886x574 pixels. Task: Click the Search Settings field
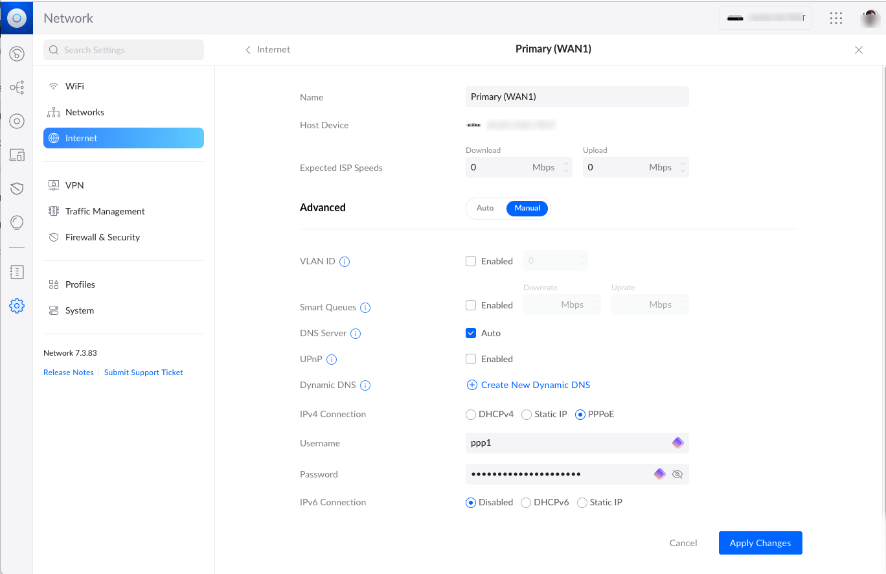point(123,50)
